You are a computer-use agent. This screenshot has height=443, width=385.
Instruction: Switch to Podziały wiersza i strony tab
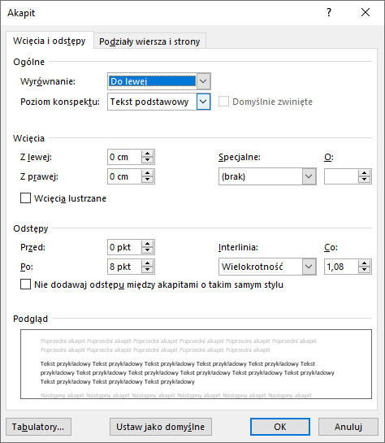(149, 41)
